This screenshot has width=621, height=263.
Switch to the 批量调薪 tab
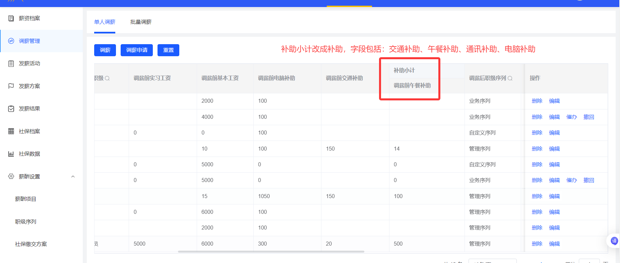coord(141,22)
